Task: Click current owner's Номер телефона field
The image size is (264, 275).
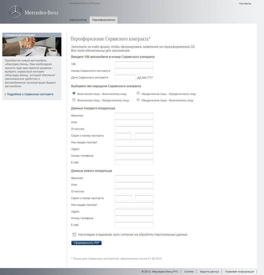Action: tap(134, 156)
